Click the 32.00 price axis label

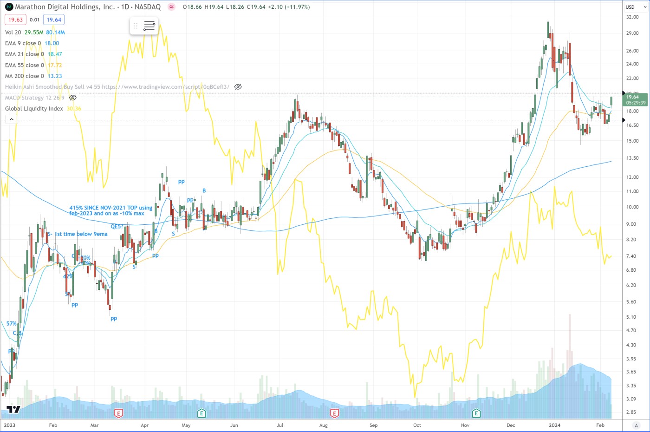click(x=632, y=17)
